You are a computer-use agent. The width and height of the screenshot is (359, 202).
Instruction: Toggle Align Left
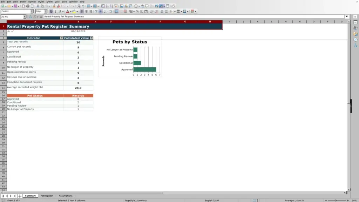point(82,11)
